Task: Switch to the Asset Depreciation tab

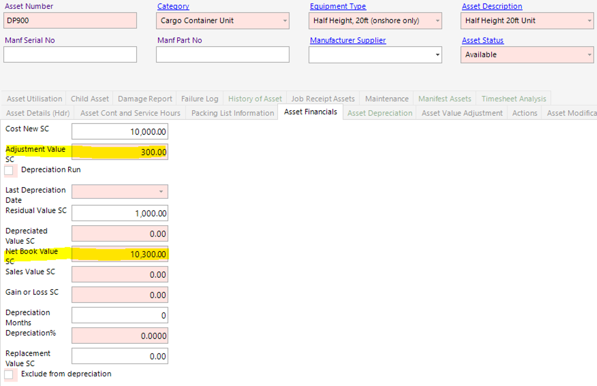Action: [379, 113]
